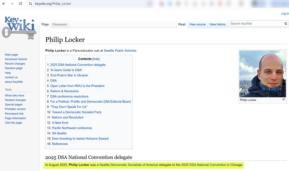Click the browser back arrow

[x=4, y=4]
